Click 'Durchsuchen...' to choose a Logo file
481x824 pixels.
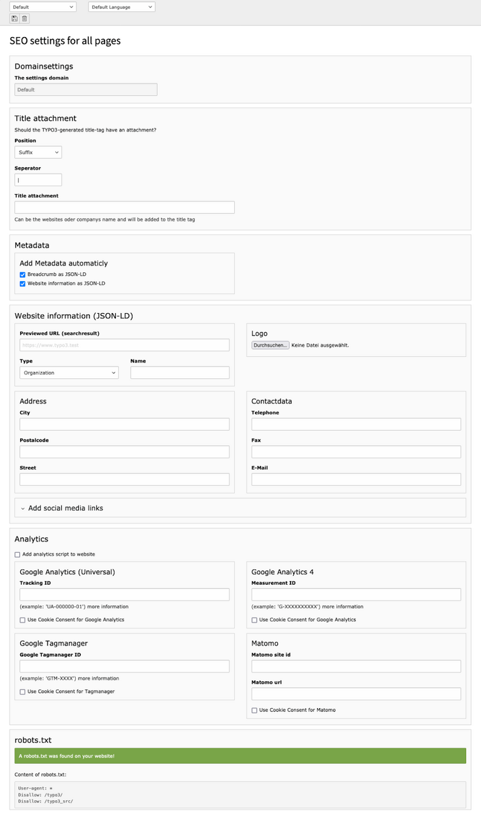270,344
